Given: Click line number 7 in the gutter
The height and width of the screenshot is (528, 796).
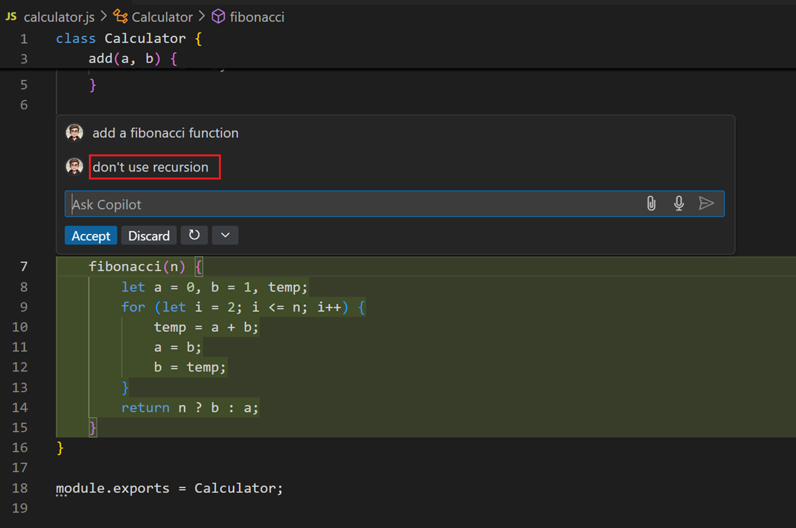Looking at the screenshot, I should click(x=24, y=266).
